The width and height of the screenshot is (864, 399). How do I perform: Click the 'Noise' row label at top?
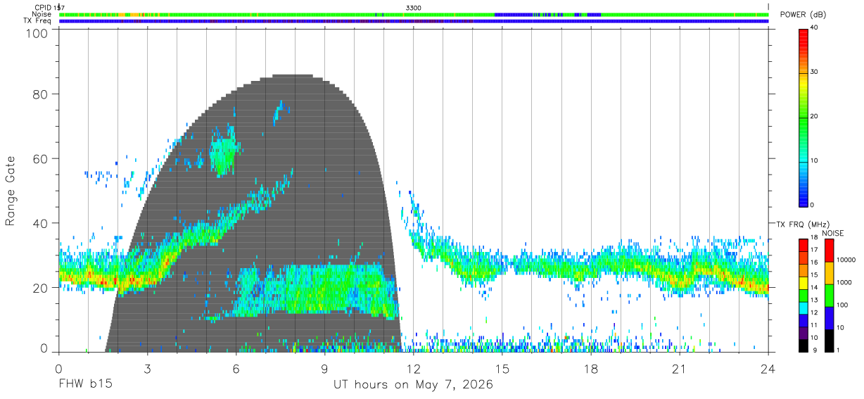[x=42, y=14]
